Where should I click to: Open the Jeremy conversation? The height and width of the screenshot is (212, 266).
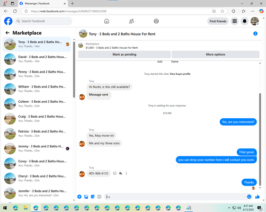(37, 148)
